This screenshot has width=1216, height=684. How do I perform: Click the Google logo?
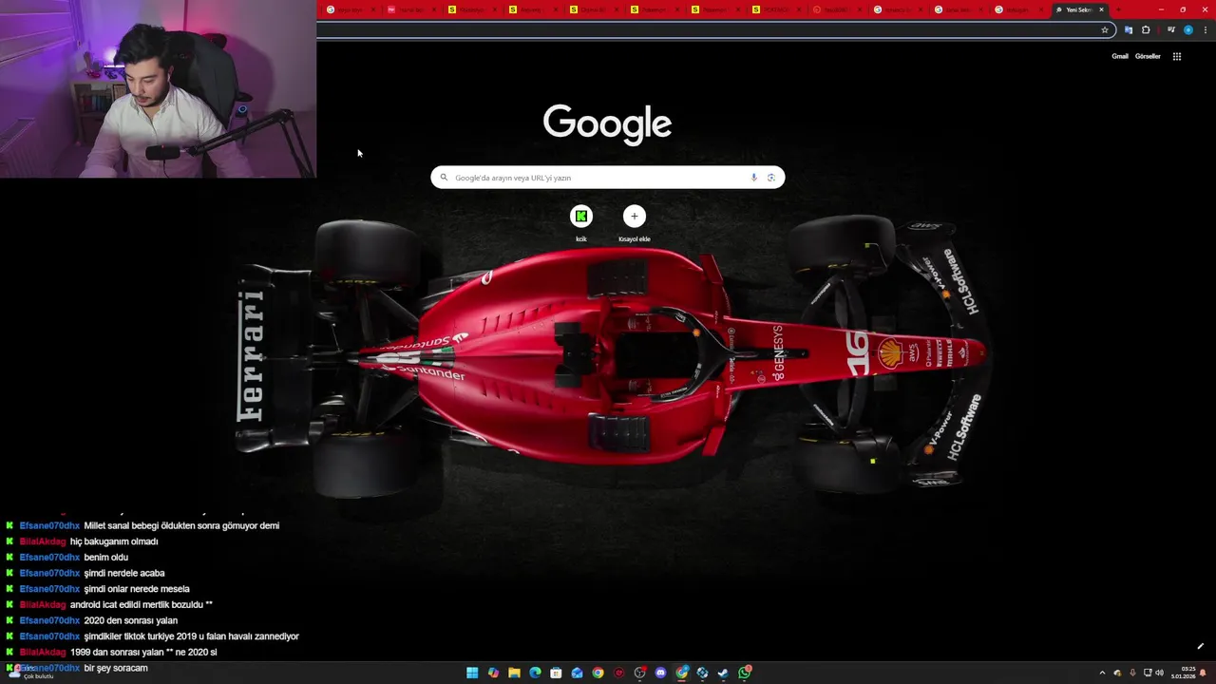607,123
